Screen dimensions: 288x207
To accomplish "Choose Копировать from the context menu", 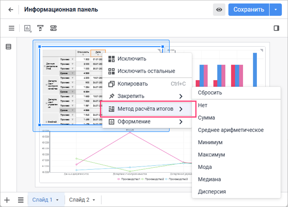I will pyautogui.click(x=132, y=83).
